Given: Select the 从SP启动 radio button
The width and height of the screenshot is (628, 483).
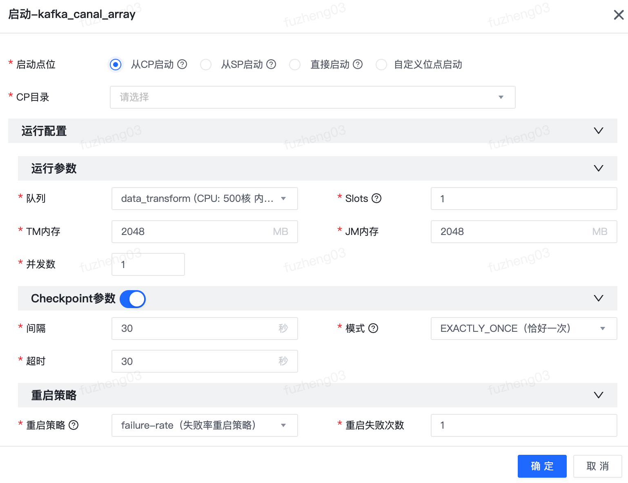Looking at the screenshot, I should click(x=206, y=65).
